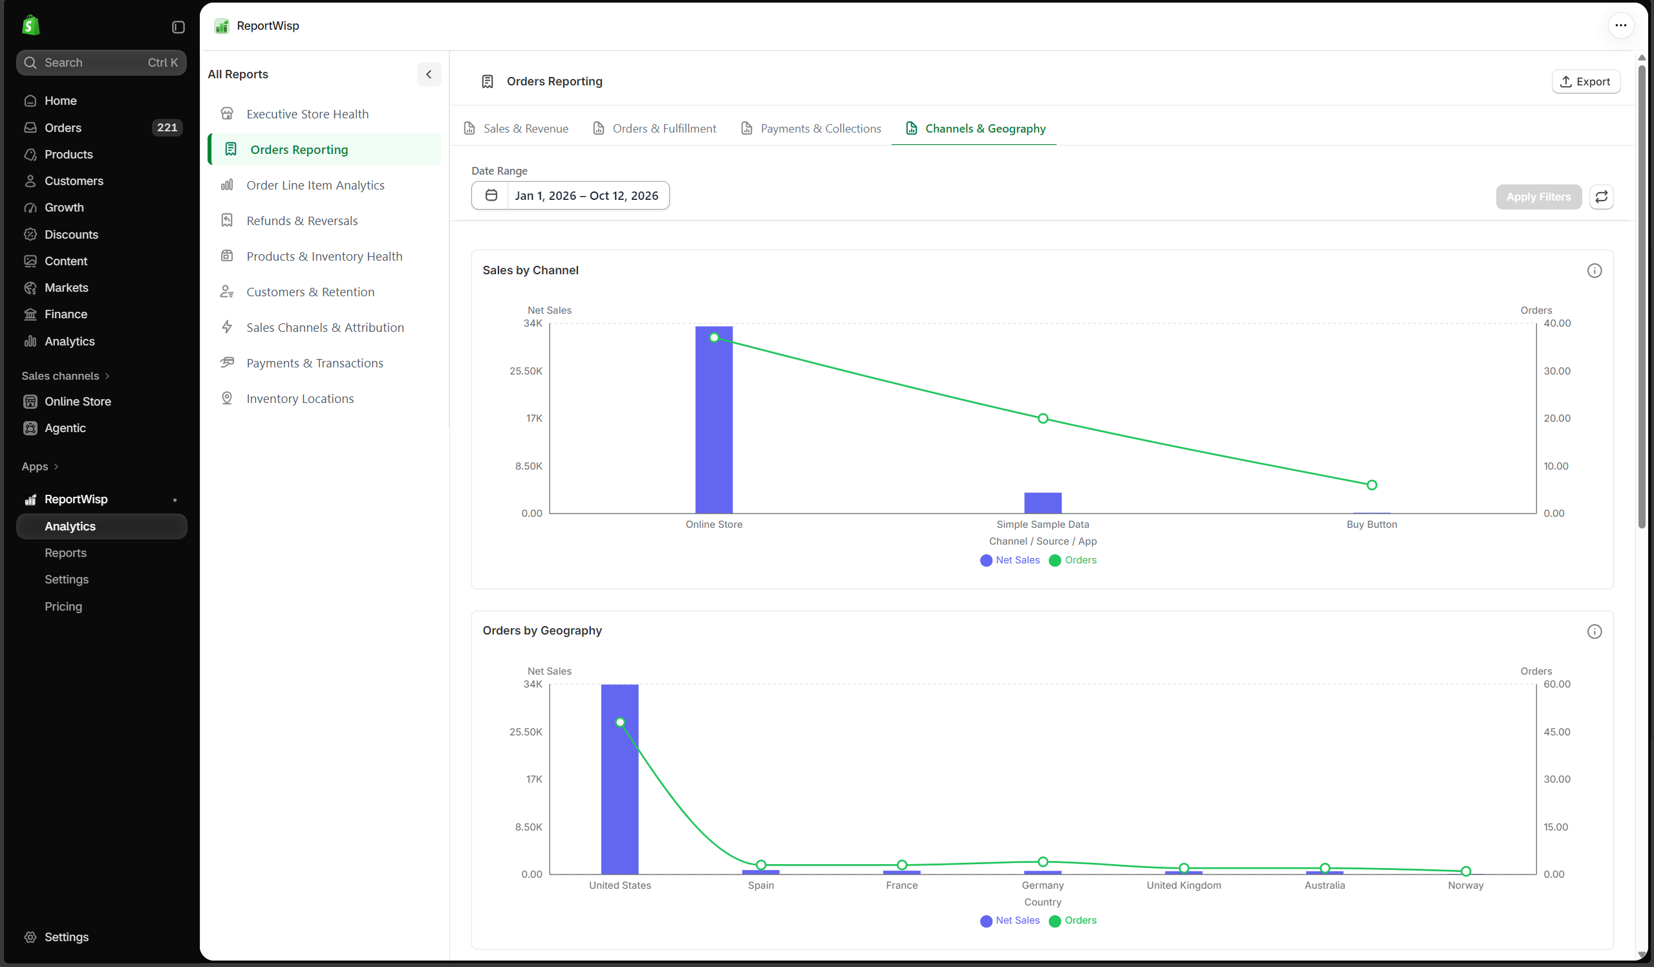Image resolution: width=1654 pixels, height=967 pixels.
Task: Open the Agentic sales channel
Action: tap(101, 428)
